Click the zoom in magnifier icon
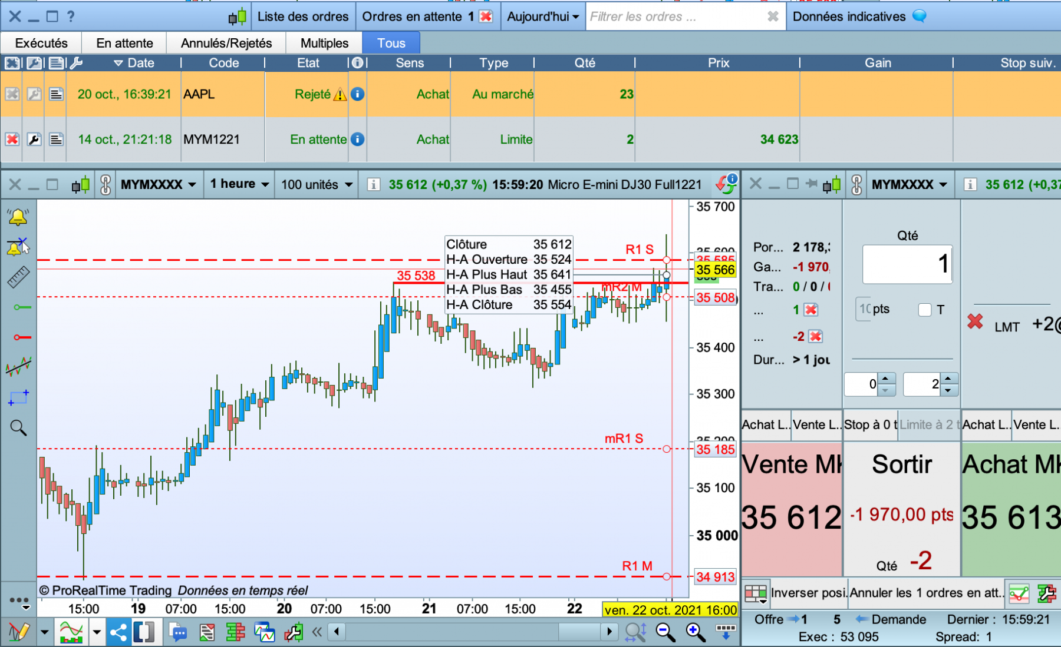Screen dimensions: 1061x647 tap(696, 632)
